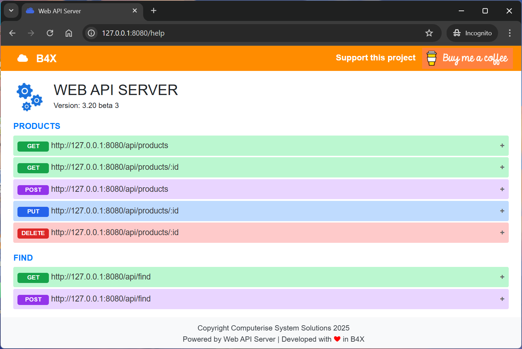
Task: Bookmark this page with the star icon
Action: (x=429, y=33)
